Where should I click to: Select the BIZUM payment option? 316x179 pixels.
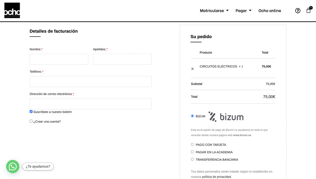(x=192, y=116)
